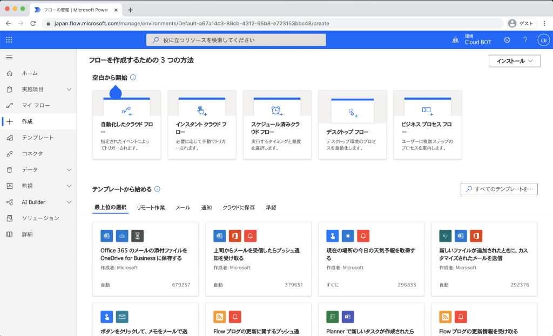Click the 詳細 book icon in sidebar
This screenshot has width=553, height=336.
click(x=10, y=234)
